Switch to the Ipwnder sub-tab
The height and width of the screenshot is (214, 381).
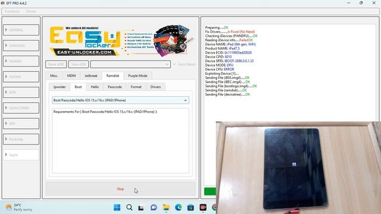(60, 87)
